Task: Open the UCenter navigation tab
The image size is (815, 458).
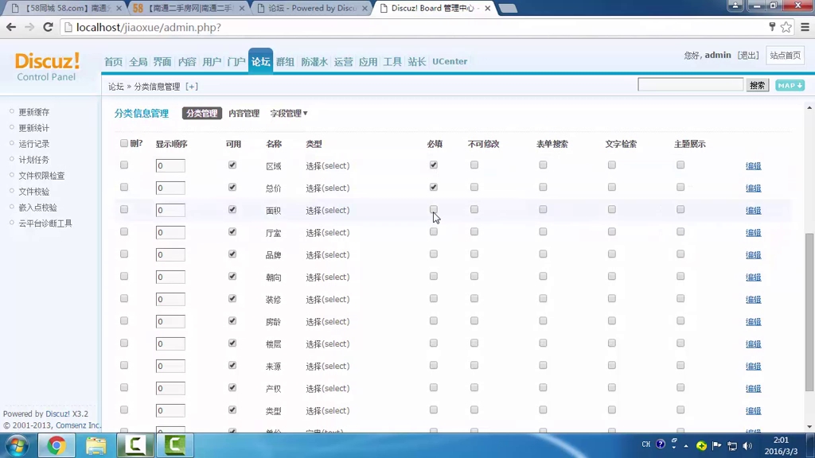Action: click(x=450, y=61)
